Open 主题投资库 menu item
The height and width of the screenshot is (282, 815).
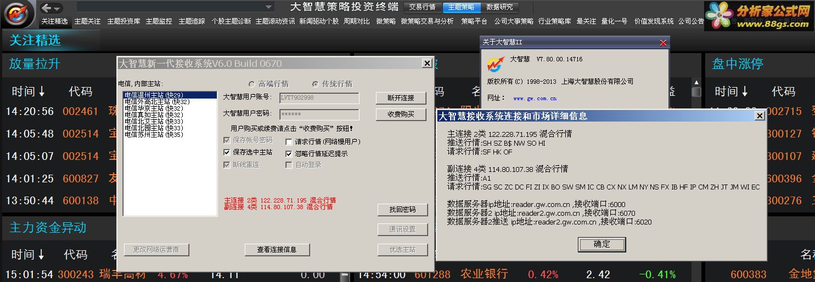123,21
